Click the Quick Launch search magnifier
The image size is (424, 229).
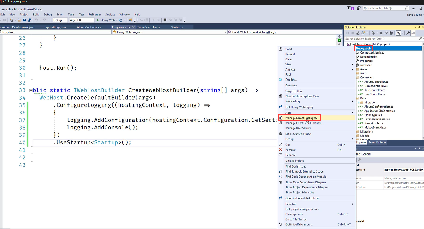pyautogui.click(x=406, y=8)
